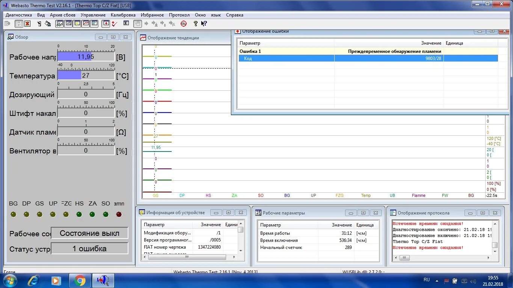Select the Модификация обору... row
The image size is (513, 288).
coord(189,233)
